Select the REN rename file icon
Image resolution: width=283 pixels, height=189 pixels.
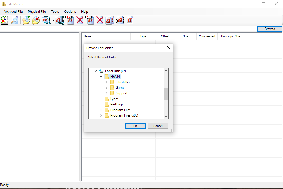(x=70, y=20)
